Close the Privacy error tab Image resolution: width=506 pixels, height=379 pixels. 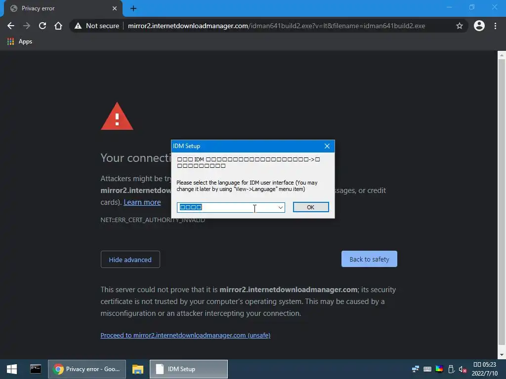click(115, 8)
